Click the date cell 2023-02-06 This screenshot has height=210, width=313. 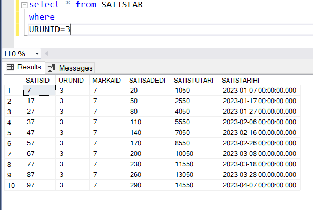tap(260, 122)
